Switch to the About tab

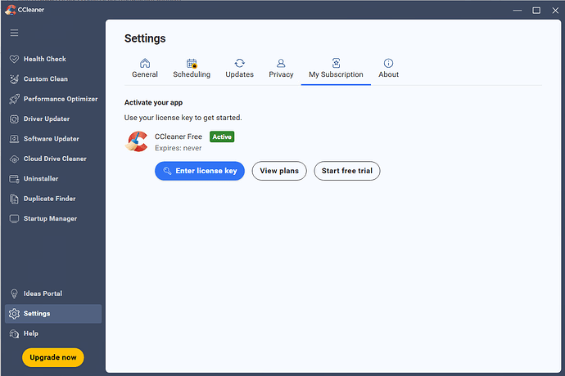pyautogui.click(x=388, y=69)
